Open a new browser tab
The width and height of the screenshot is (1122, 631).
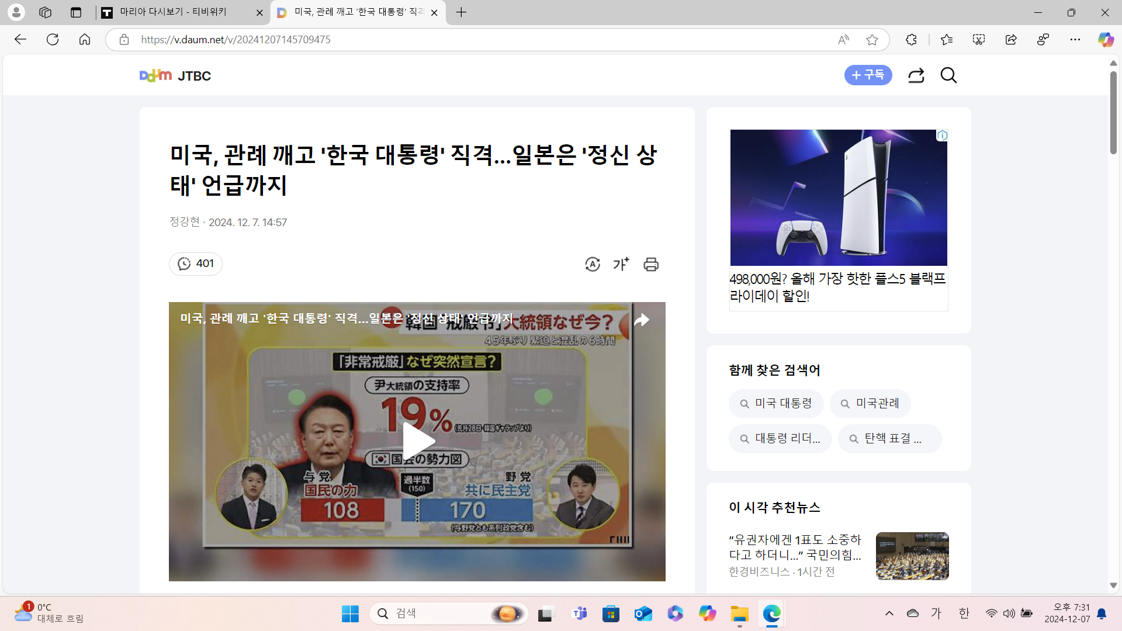click(461, 12)
